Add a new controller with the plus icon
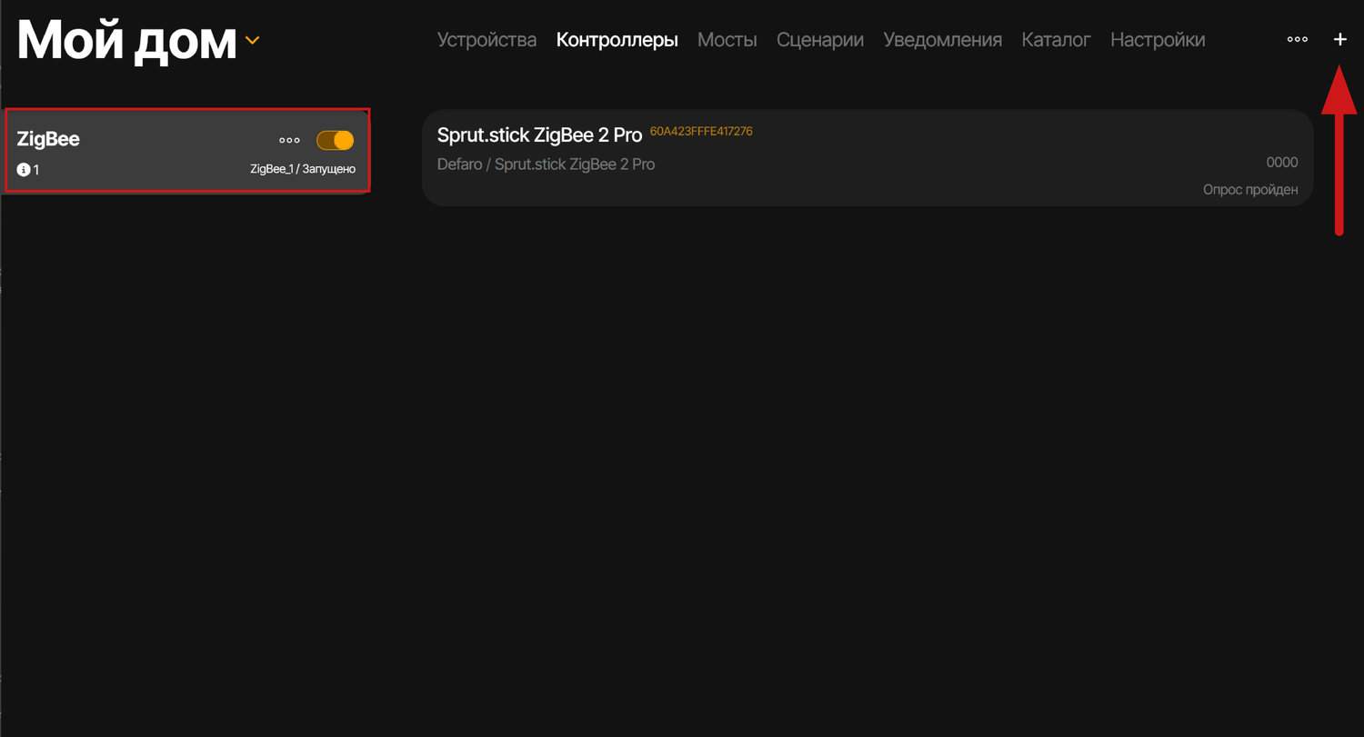This screenshot has width=1364, height=737. click(1340, 39)
